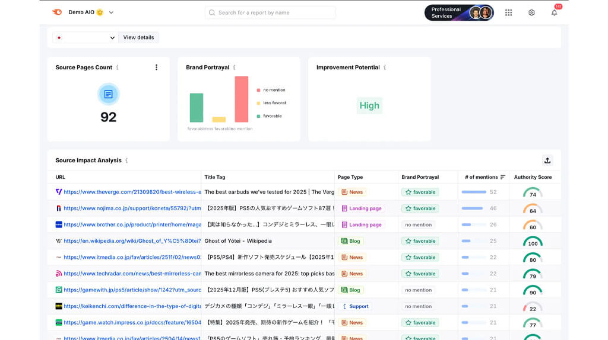Click favorable badge in theverge row

point(420,192)
